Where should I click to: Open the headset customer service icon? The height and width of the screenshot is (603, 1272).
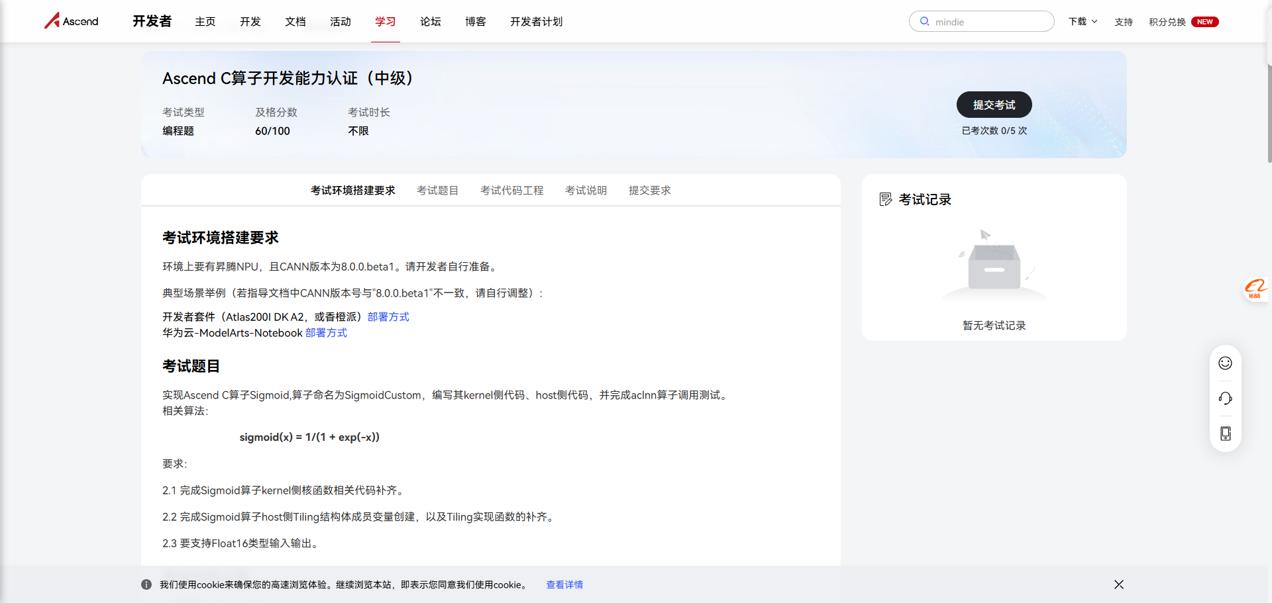[1225, 398]
